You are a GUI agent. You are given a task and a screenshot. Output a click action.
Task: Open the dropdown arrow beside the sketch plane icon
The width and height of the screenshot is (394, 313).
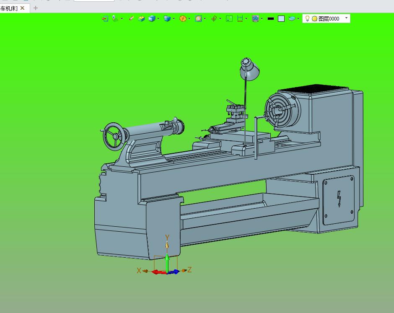coord(122,18)
